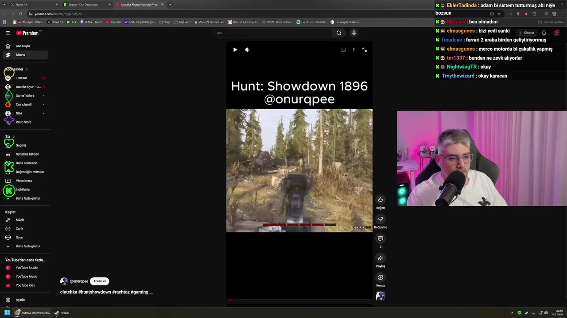Play the paused Shorts video
567x318 pixels.
[235, 50]
